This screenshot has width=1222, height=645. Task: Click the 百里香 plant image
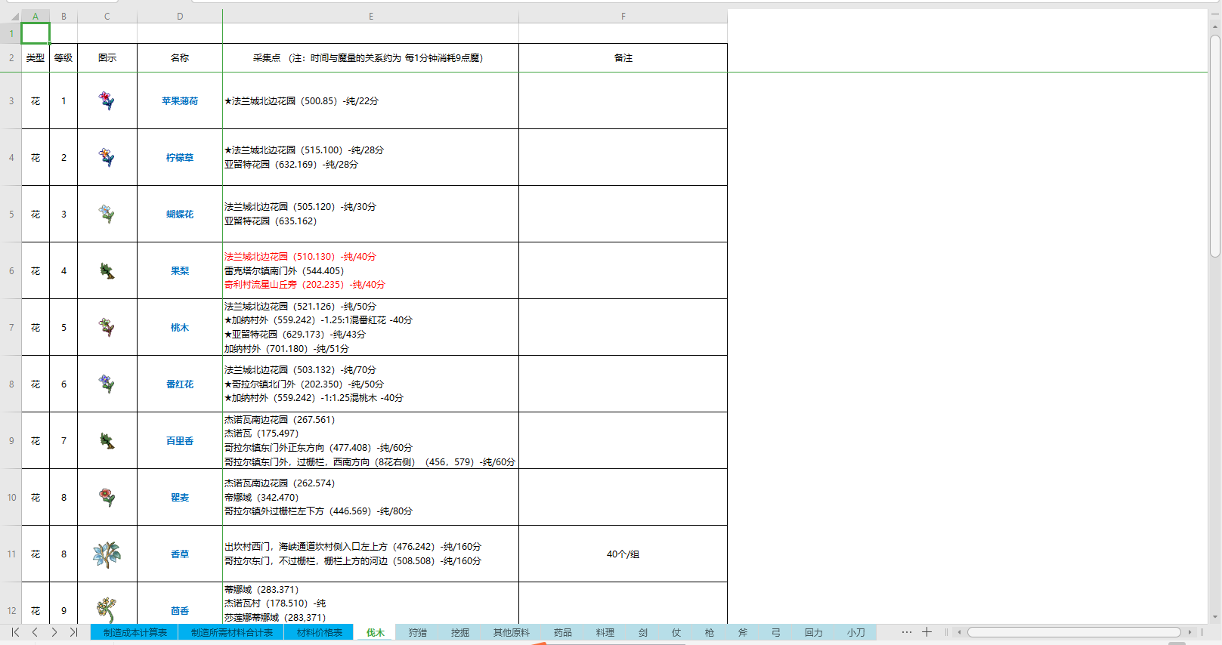click(107, 440)
